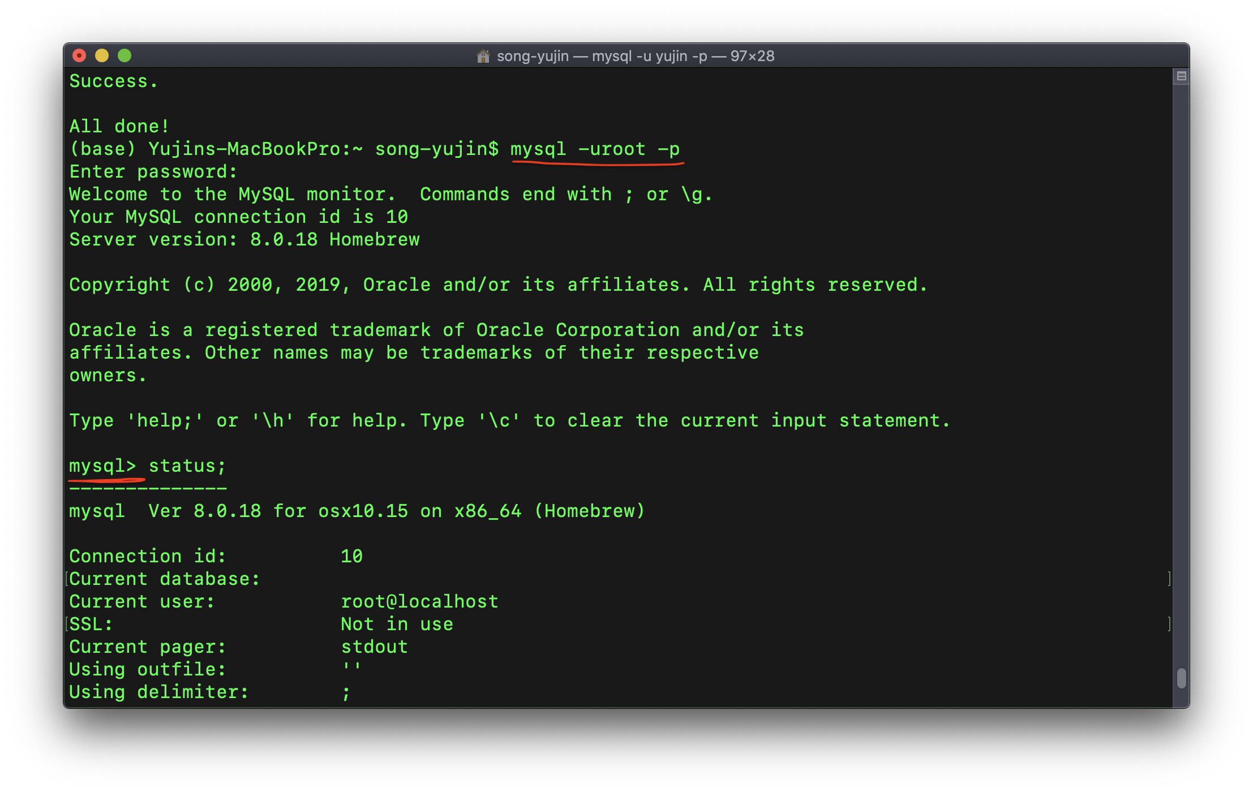Click the left bracket mark beside 'Current database:'

[67, 579]
